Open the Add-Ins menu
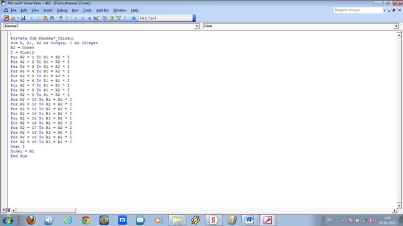The height and width of the screenshot is (226, 403). [102, 10]
